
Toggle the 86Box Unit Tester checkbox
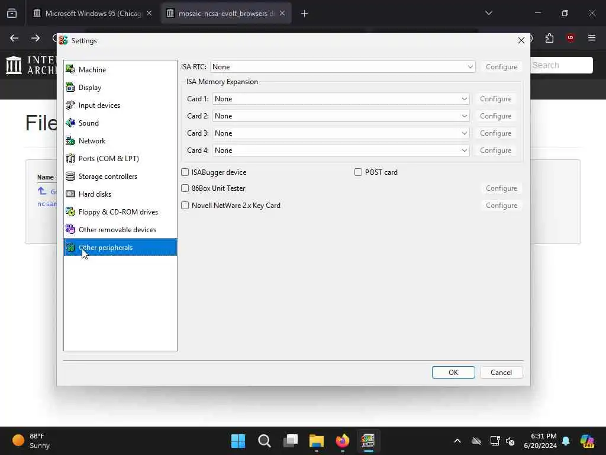[x=185, y=188]
